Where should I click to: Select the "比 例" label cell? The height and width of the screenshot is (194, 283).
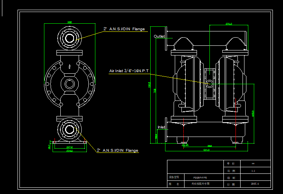(231, 171)
